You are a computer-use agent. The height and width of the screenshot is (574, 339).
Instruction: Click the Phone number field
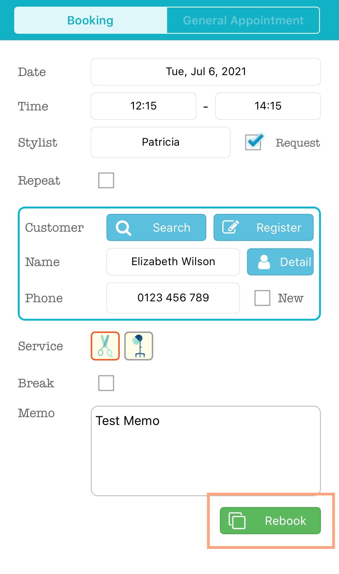(173, 298)
